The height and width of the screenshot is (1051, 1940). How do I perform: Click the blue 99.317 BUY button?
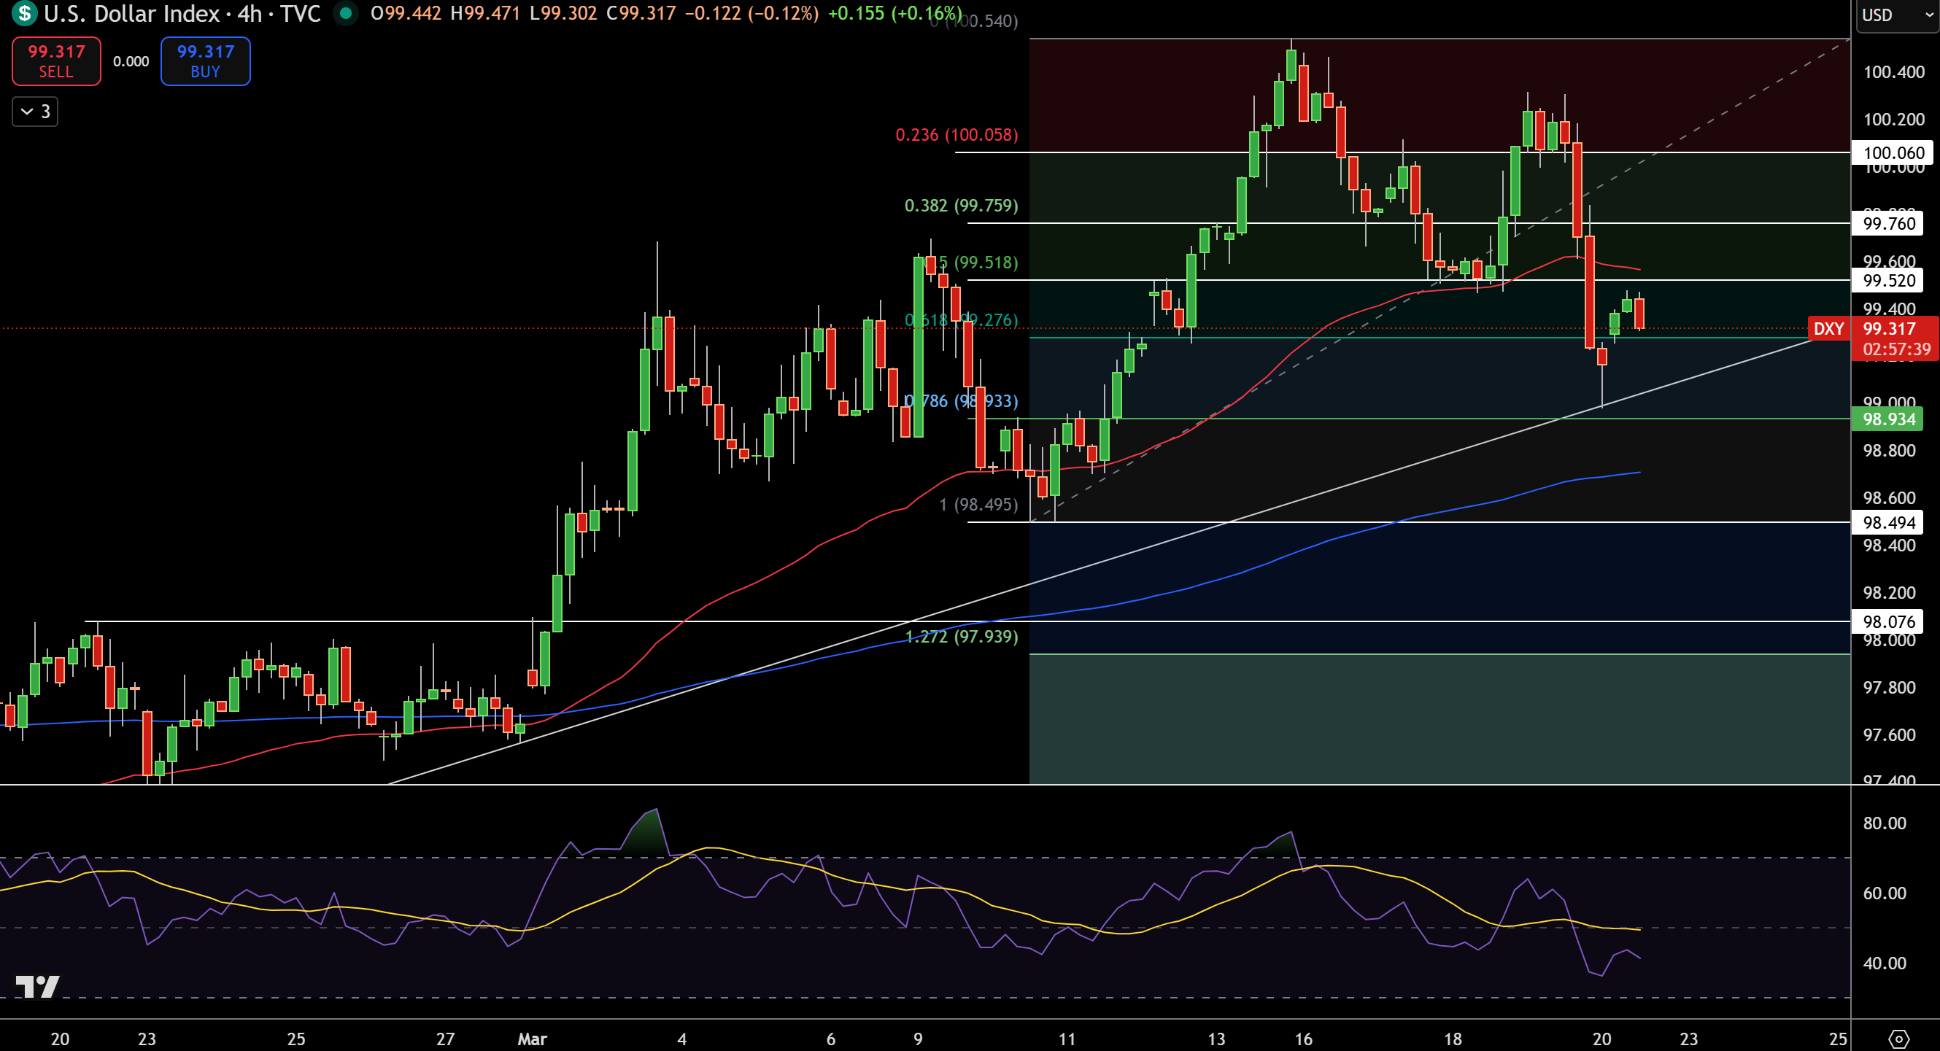[x=206, y=61]
